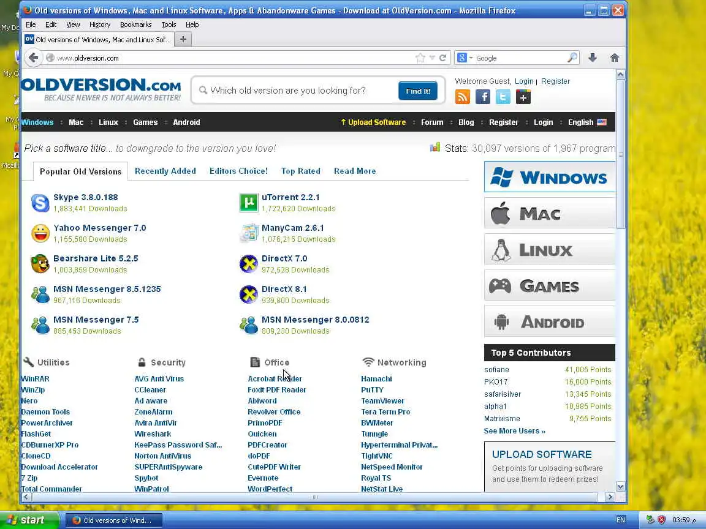
Task: Click the Find It! button
Action: click(418, 91)
